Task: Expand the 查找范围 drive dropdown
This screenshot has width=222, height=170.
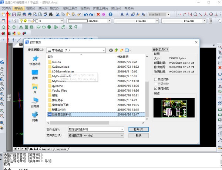Action: (x=104, y=50)
